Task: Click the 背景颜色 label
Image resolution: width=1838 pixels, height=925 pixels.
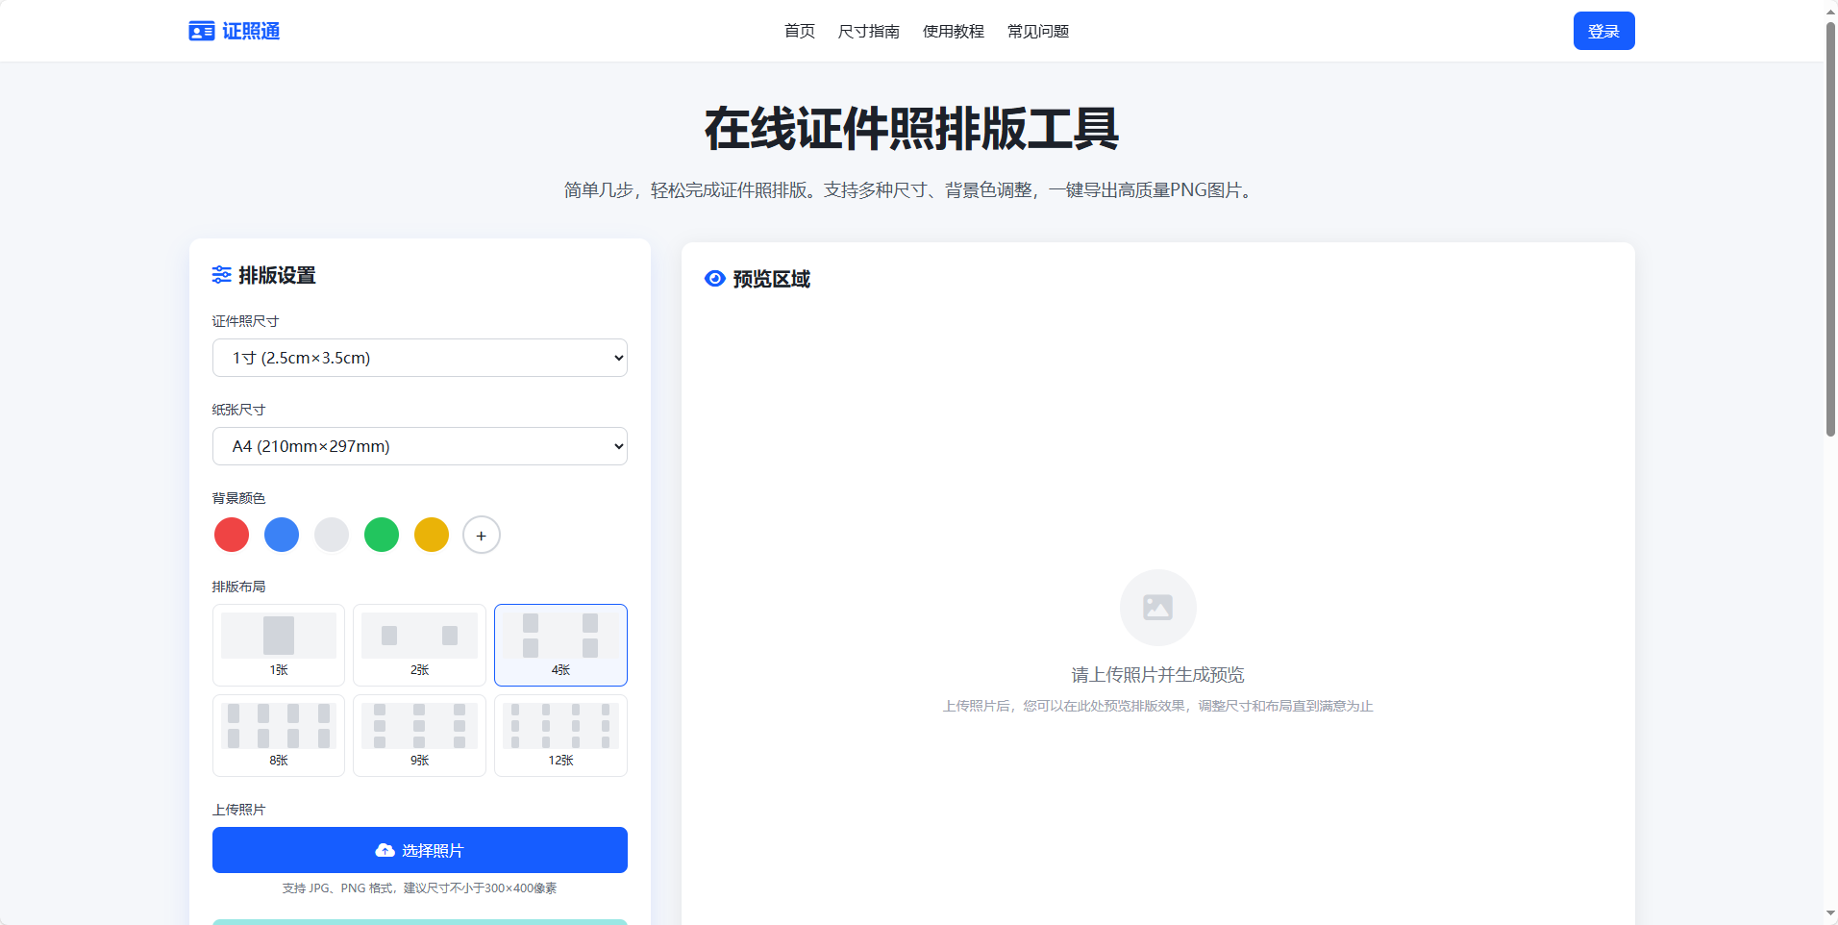Action: (x=238, y=498)
